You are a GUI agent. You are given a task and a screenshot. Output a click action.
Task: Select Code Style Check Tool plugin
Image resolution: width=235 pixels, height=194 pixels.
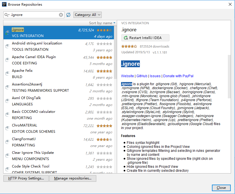pyautogui.click(x=59, y=168)
